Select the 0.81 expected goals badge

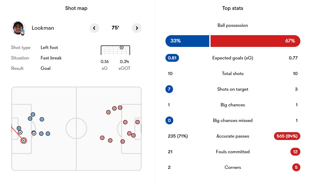click(x=172, y=58)
